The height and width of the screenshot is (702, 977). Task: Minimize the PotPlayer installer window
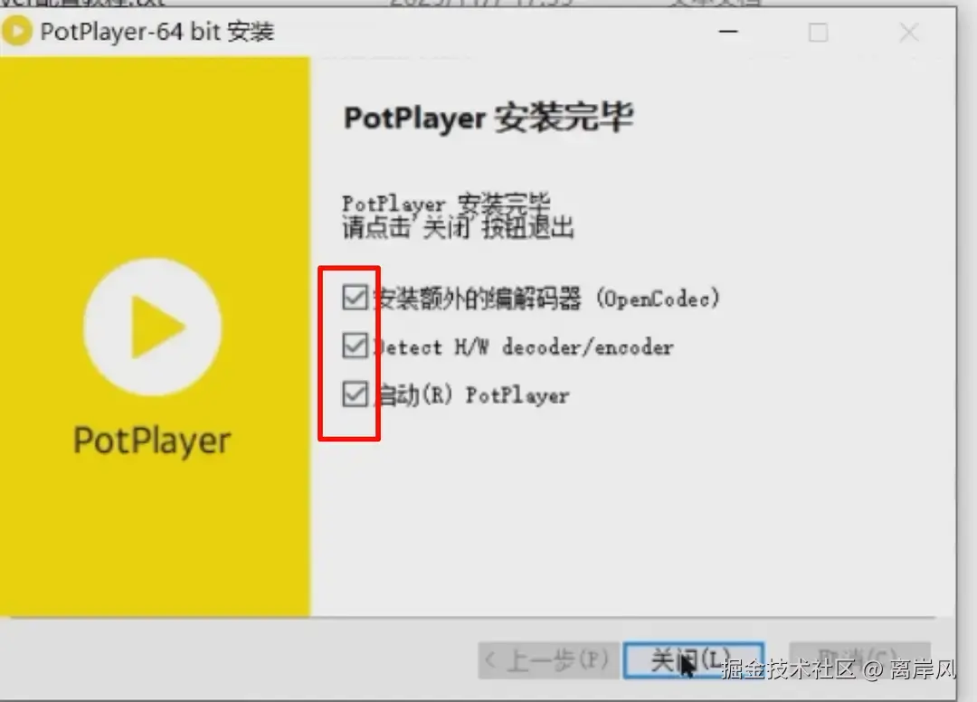click(727, 31)
